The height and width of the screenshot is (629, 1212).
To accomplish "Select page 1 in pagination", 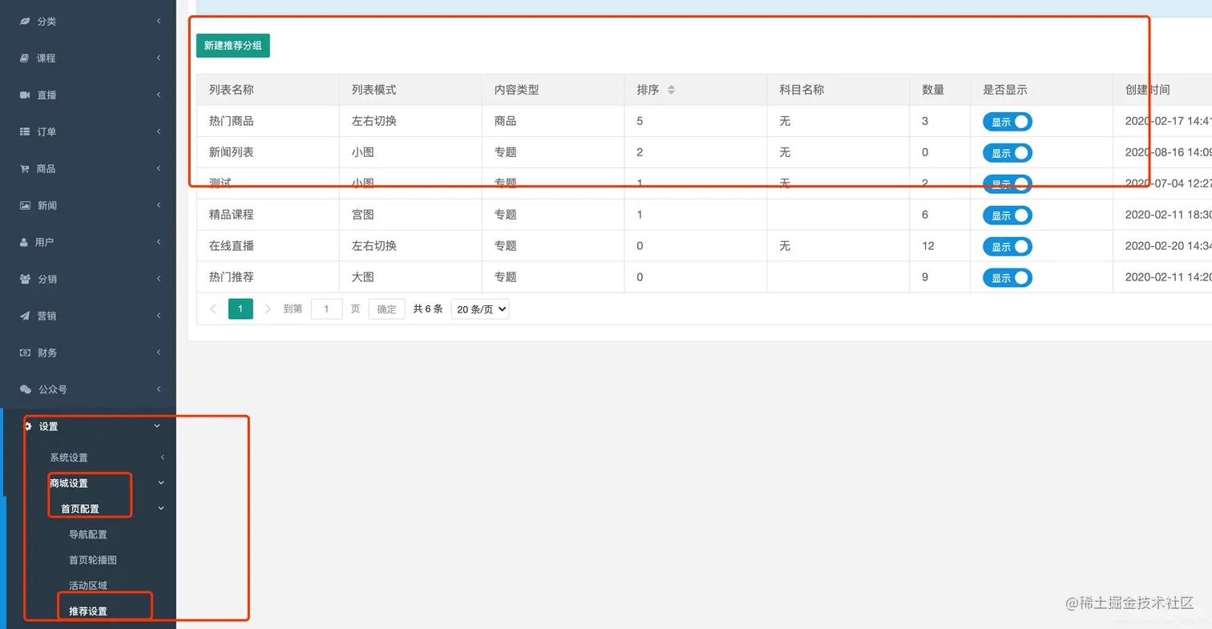I will (240, 308).
